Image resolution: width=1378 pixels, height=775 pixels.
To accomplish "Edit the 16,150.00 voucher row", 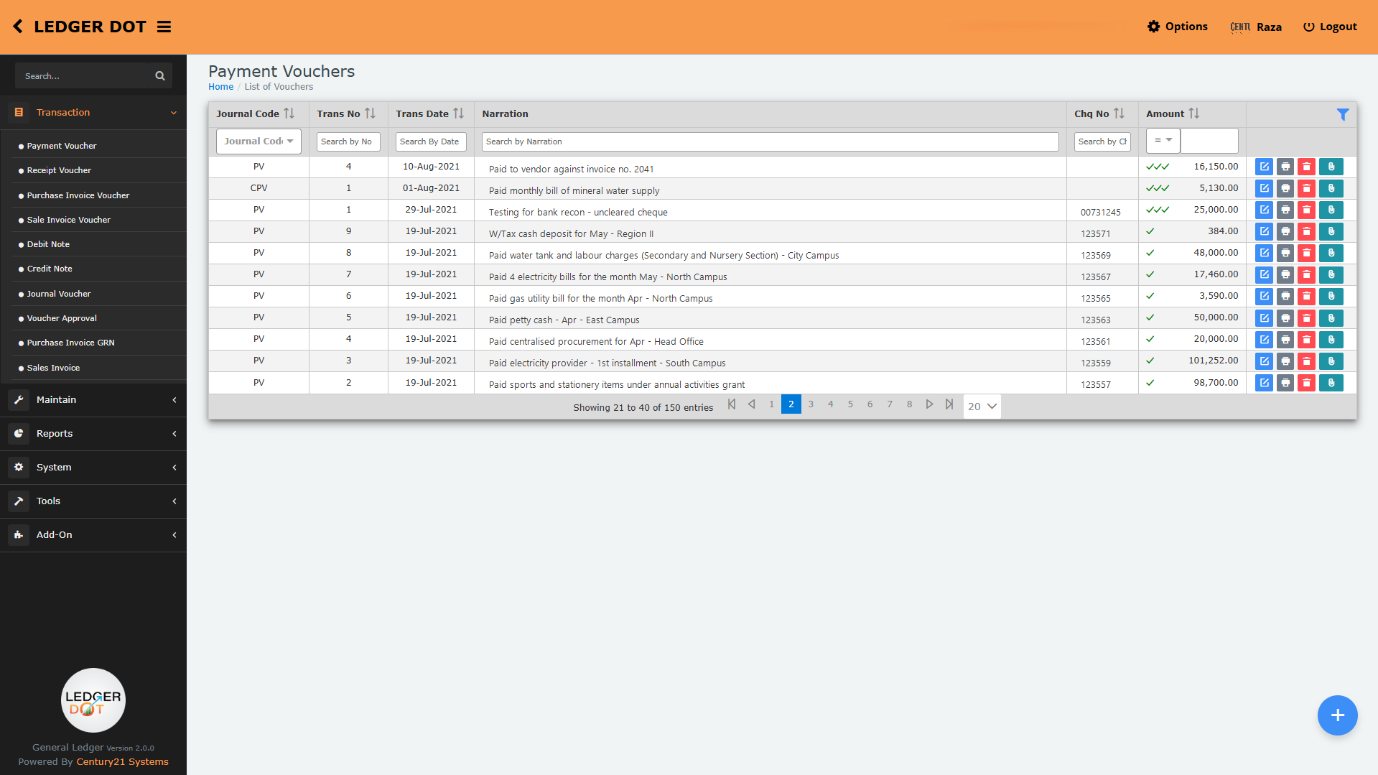I will pyautogui.click(x=1264, y=167).
